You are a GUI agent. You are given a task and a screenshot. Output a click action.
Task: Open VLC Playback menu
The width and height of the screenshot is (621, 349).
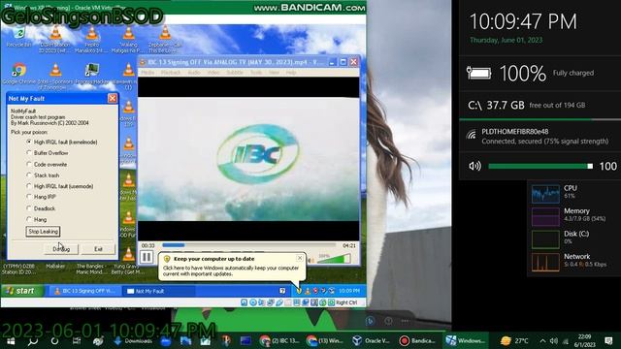[x=171, y=73]
